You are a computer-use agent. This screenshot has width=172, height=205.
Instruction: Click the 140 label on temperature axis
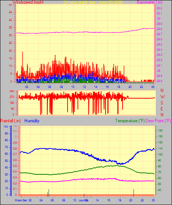160,130
